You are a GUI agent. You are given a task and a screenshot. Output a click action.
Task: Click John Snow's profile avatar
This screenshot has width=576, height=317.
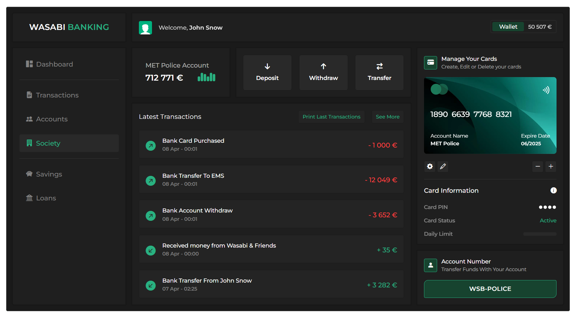point(146,27)
